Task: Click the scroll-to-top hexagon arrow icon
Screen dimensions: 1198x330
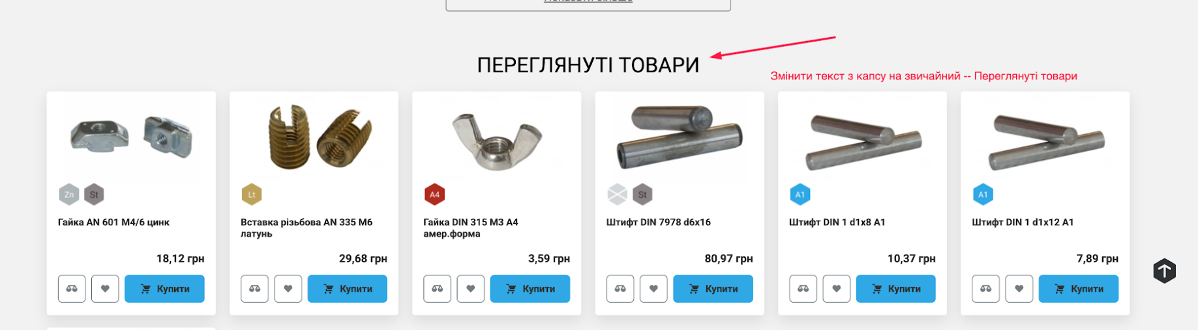Action: pyautogui.click(x=1164, y=271)
